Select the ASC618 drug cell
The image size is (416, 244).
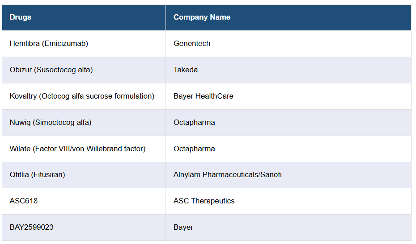pyautogui.click(x=24, y=201)
